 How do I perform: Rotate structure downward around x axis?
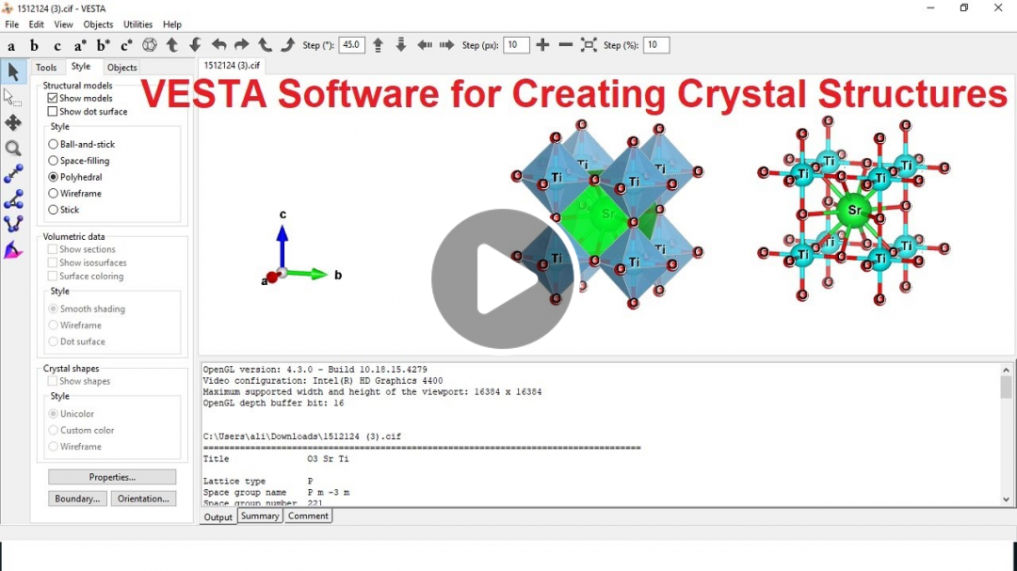coord(195,45)
